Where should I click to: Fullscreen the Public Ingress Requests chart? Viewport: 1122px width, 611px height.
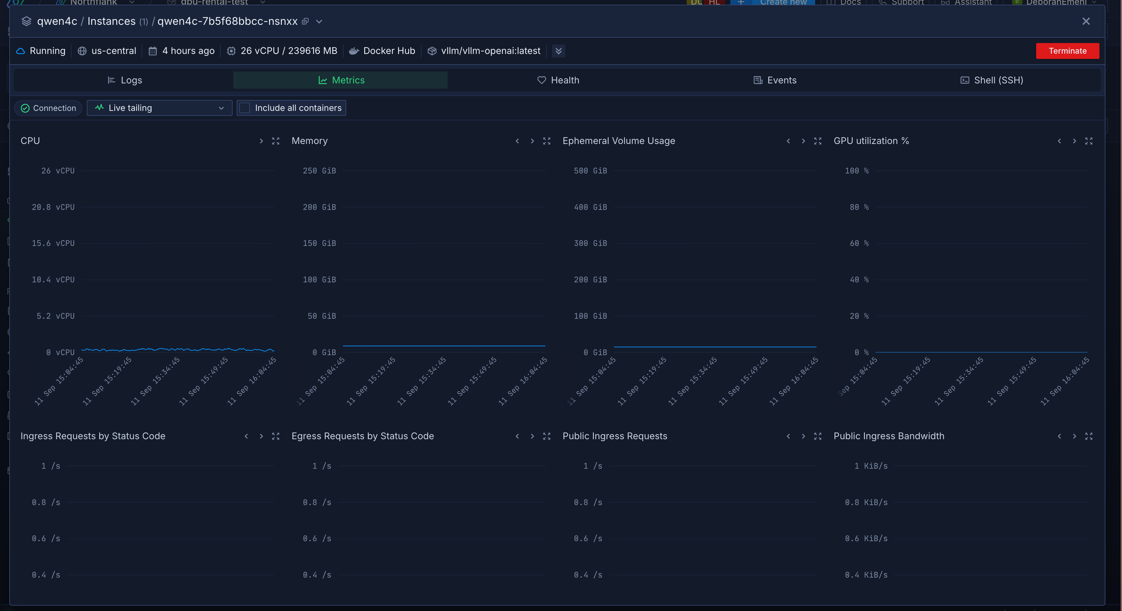817,436
